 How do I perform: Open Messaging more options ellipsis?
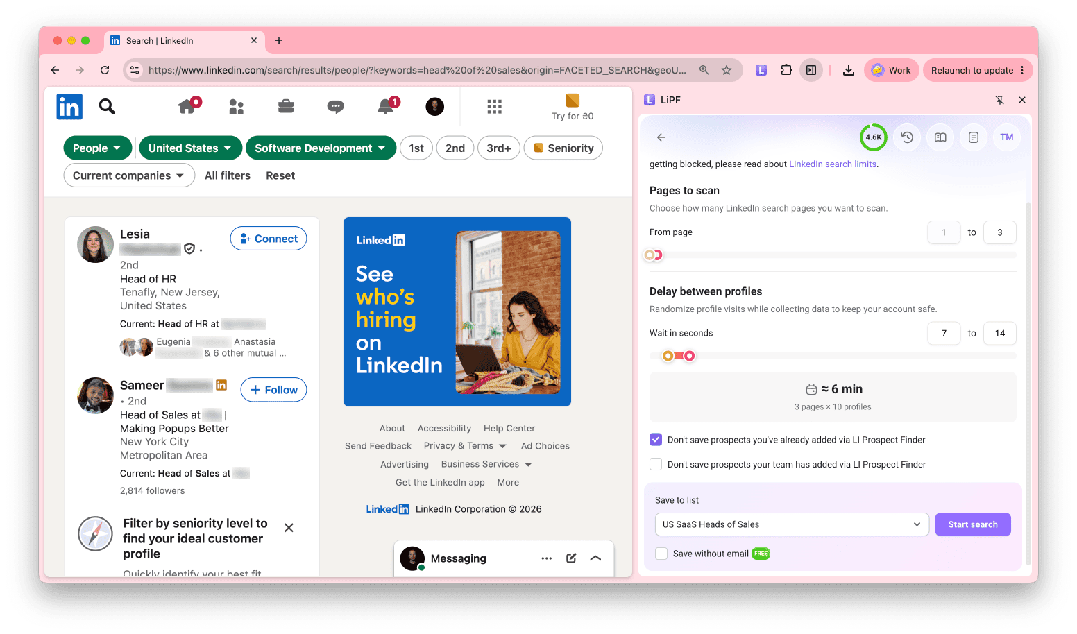(547, 558)
